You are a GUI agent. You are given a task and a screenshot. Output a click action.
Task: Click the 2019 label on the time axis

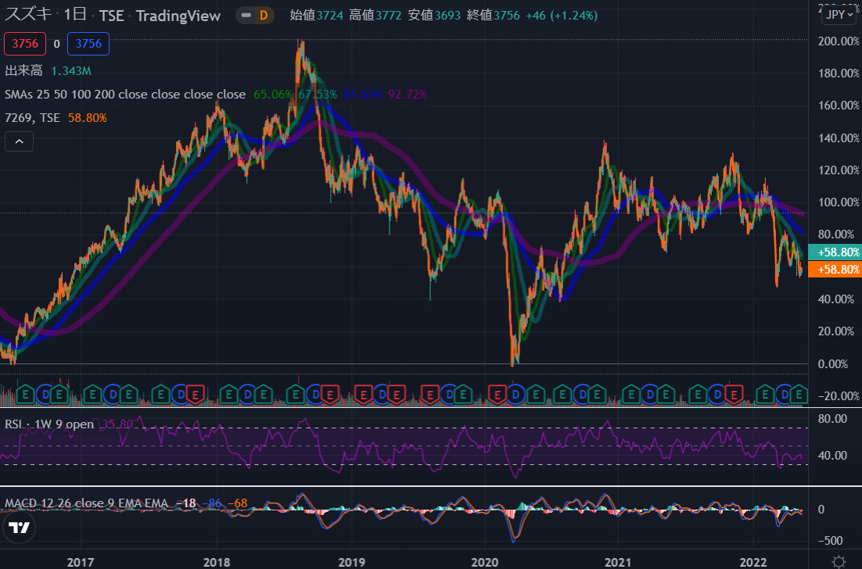352,562
